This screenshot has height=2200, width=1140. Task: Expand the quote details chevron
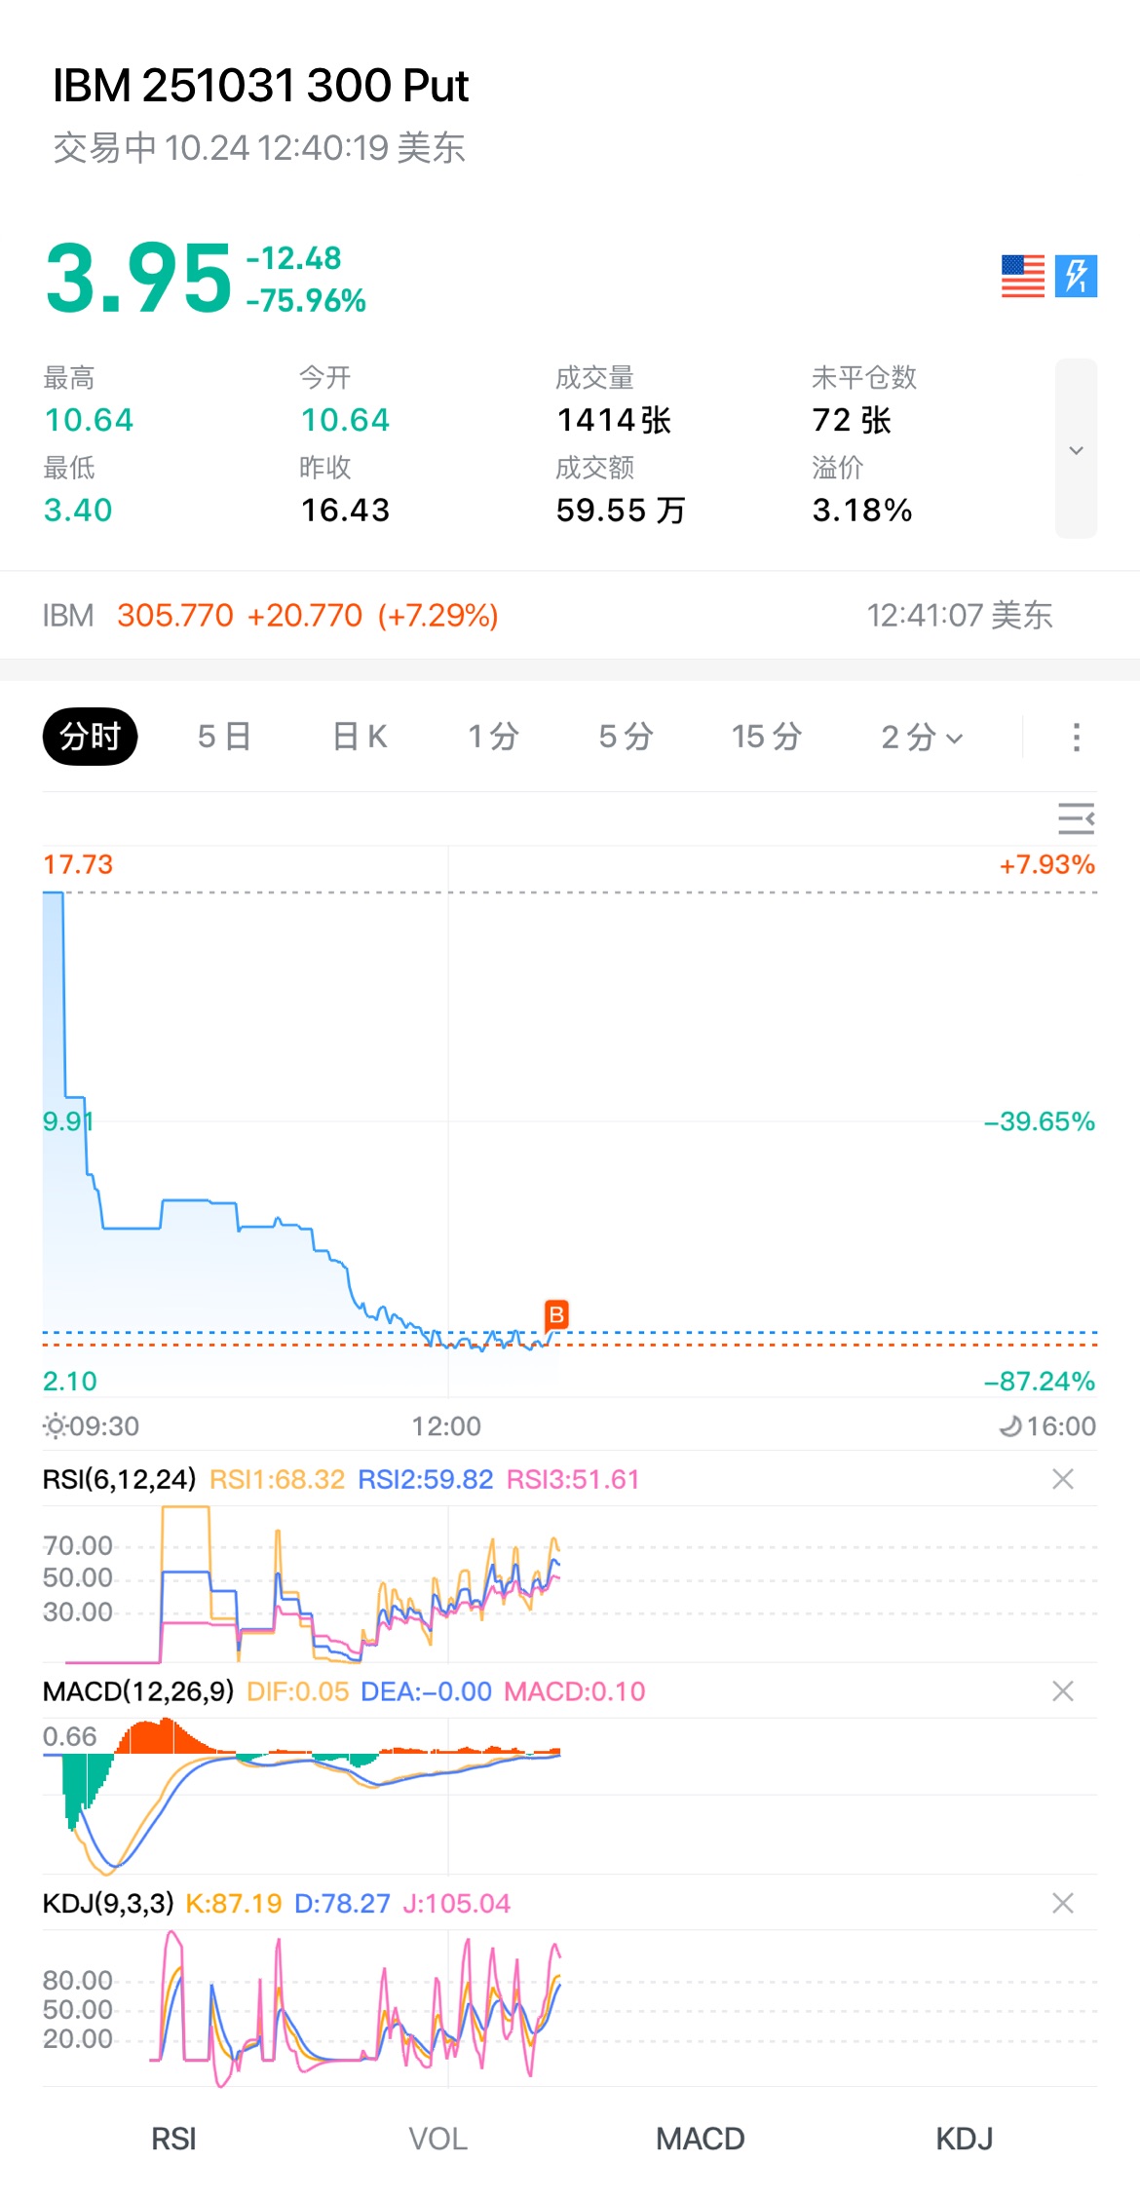[x=1076, y=449]
